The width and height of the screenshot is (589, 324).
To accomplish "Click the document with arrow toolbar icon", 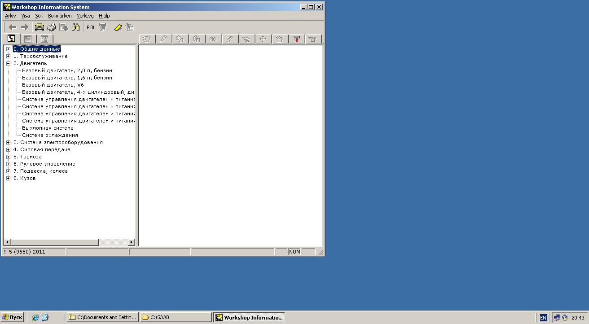I will [x=64, y=27].
